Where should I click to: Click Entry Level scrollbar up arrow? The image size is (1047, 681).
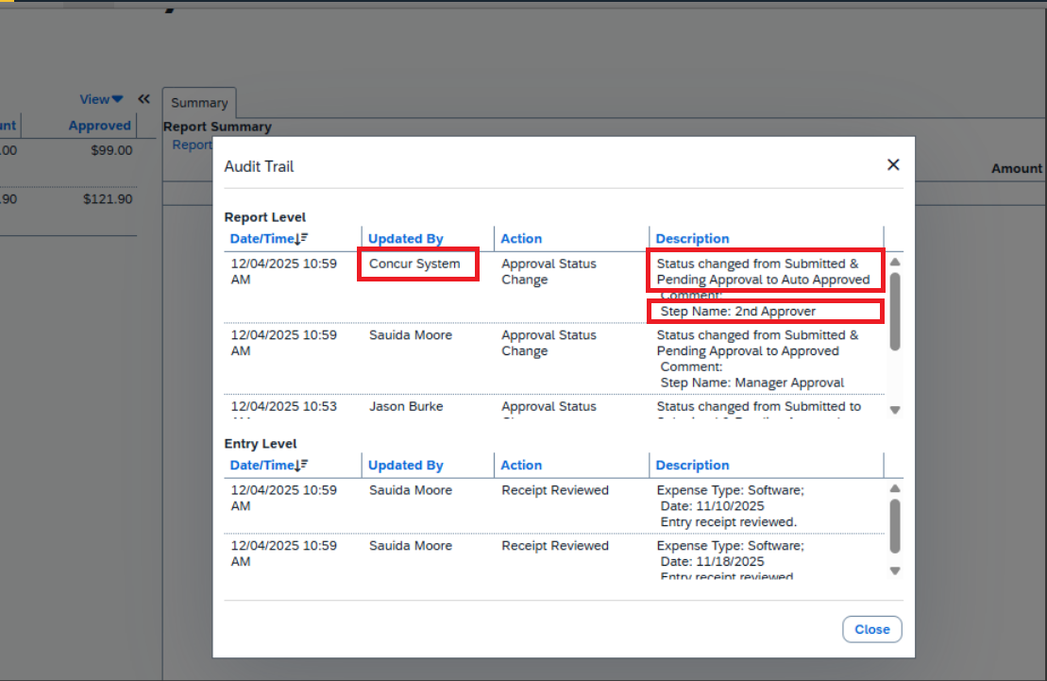click(895, 488)
